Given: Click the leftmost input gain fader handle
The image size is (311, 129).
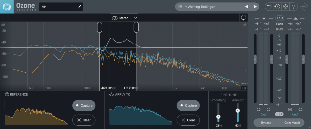Looking at the screenshot, I should [255, 59].
